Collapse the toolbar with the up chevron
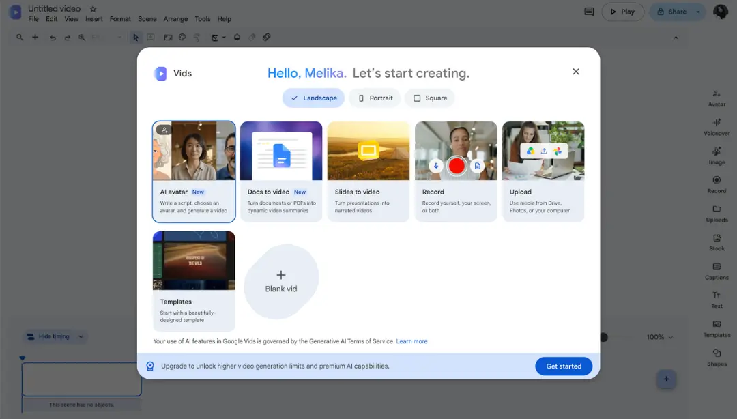Screen dimensions: 737x419 (x=676, y=38)
